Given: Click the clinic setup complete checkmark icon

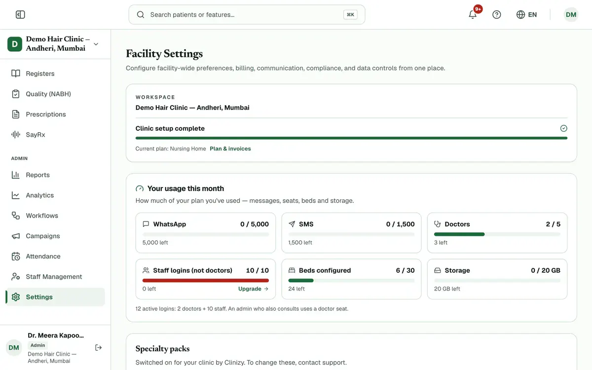Looking at the screenshot, I should [564, 128].
